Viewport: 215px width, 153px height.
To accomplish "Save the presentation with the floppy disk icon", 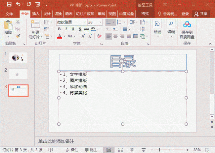I will (9, 5).
